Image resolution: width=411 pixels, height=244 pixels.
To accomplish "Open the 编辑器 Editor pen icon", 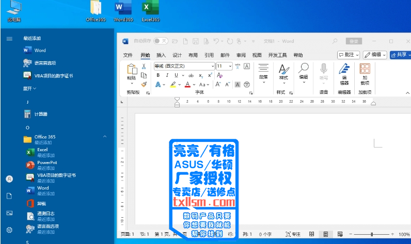I will tap(344, 69).
